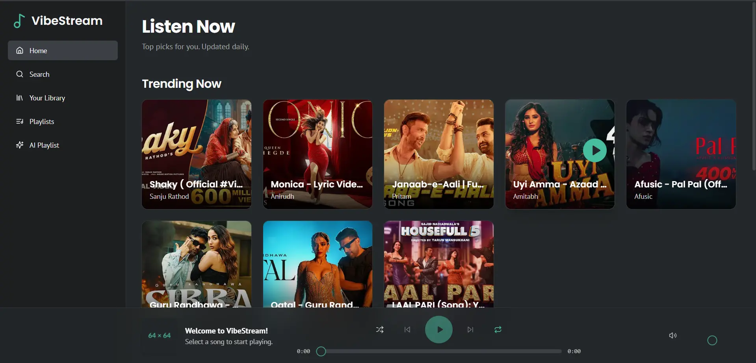Click the AI Playlist sparkle icon
The width and height of the screenshot is (756, 363).
[20, 145]
